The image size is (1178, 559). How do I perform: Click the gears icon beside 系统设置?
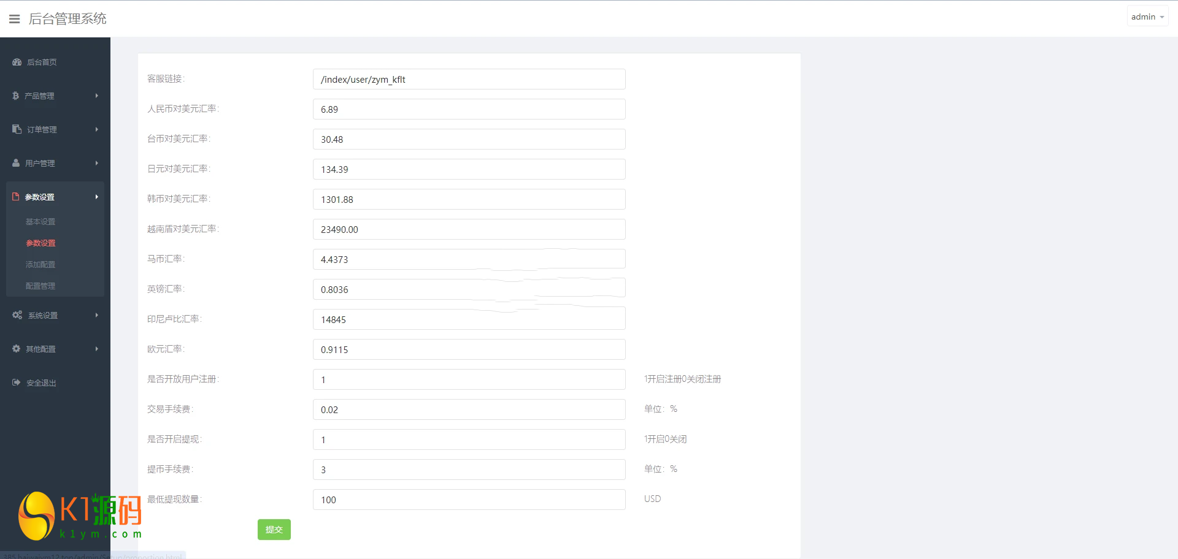[17, 315]
